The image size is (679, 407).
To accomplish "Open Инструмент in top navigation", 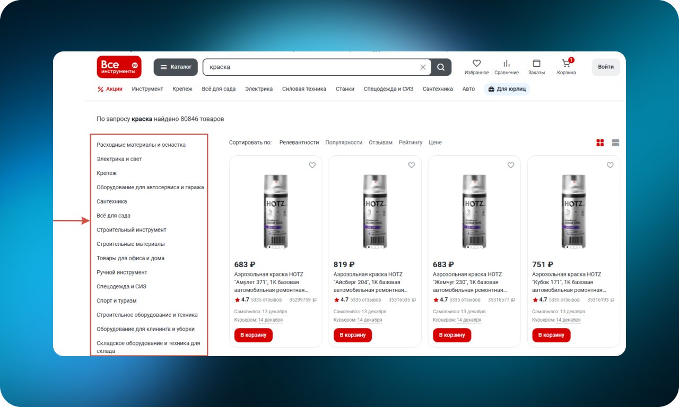I will pos(147,89).
